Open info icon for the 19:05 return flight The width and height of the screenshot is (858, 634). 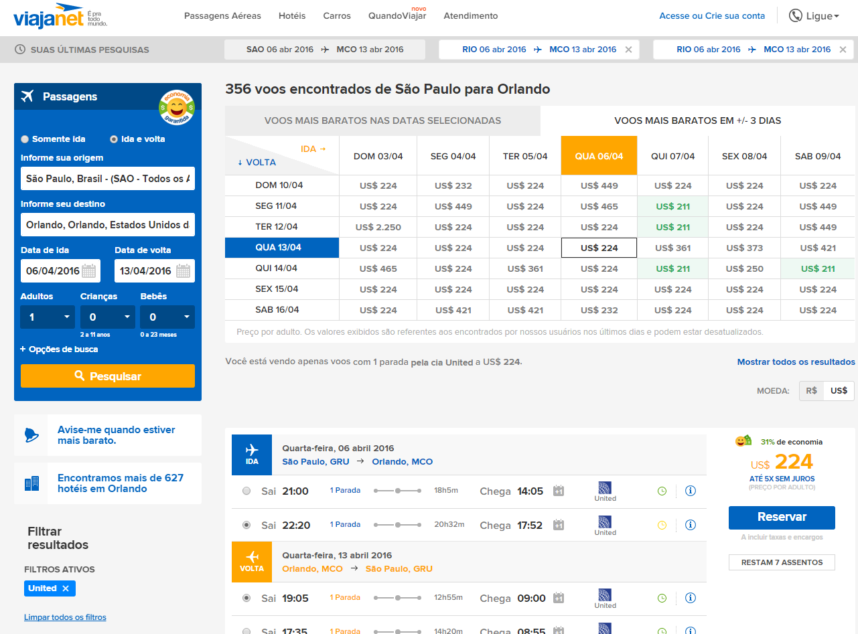pyautogui.click(x=691, y=598)
